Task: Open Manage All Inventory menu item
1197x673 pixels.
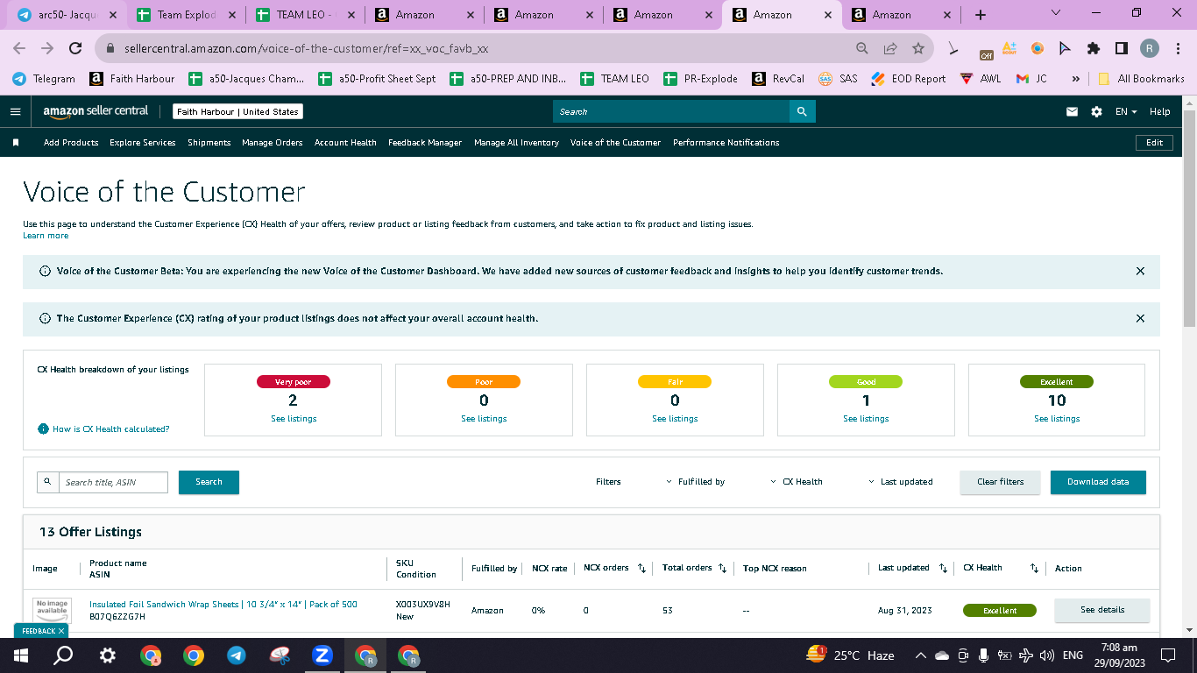Action: pyautogui.click(x=516, y=142)
